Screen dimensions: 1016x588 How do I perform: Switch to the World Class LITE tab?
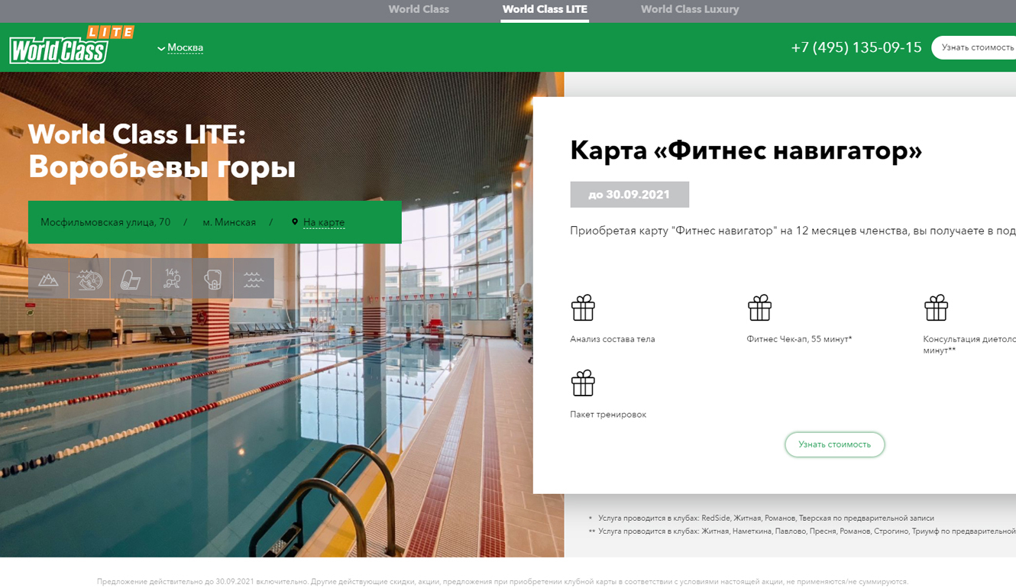coord(545,9)
